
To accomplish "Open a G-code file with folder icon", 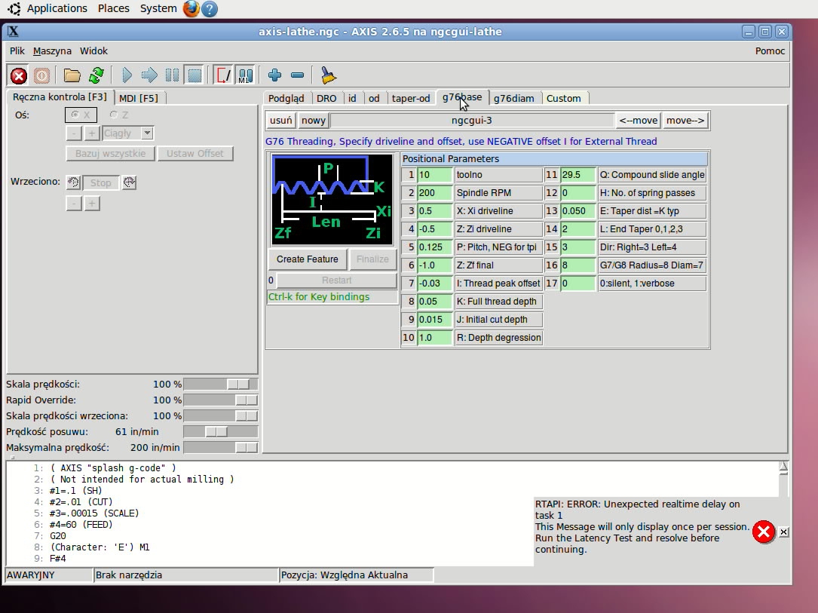I will [72, 76].
